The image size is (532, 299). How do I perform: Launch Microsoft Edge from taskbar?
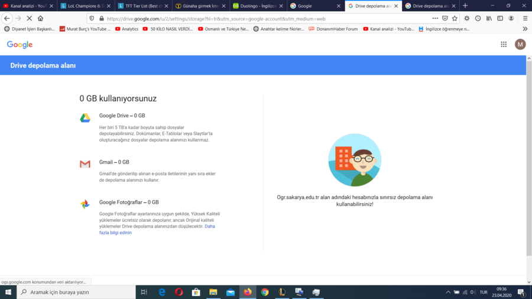[x=162, y=292]
